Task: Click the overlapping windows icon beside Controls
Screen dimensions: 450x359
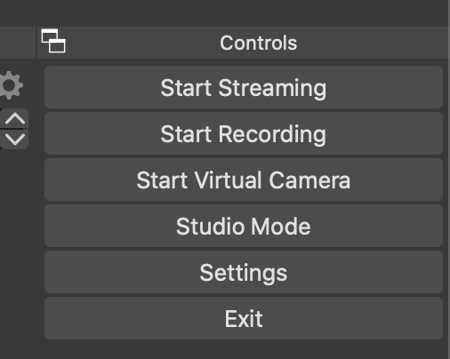Action: (x=53, y=41)
